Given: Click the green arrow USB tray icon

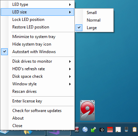Looking at the screenshot, I should [x=94, y=129].
